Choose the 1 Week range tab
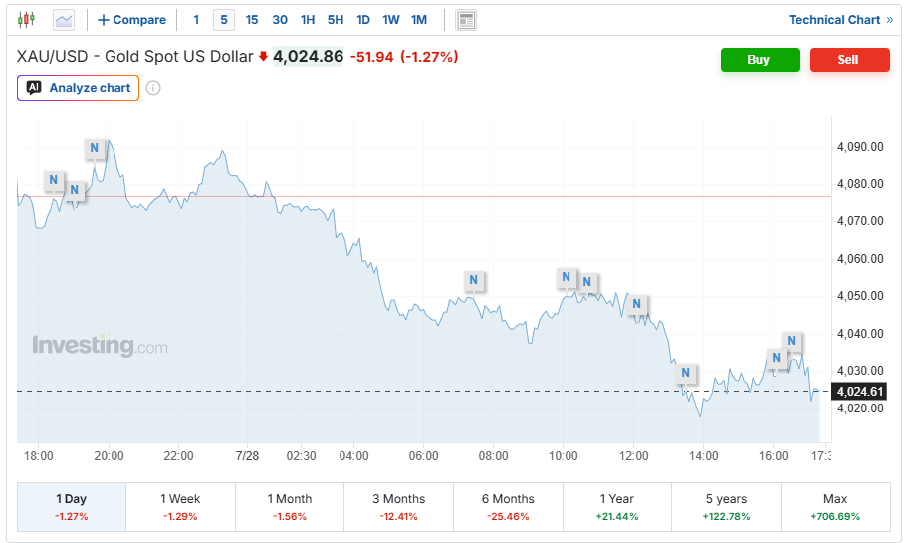The height and width of the screenshot is (543, 910). point(180,507)
